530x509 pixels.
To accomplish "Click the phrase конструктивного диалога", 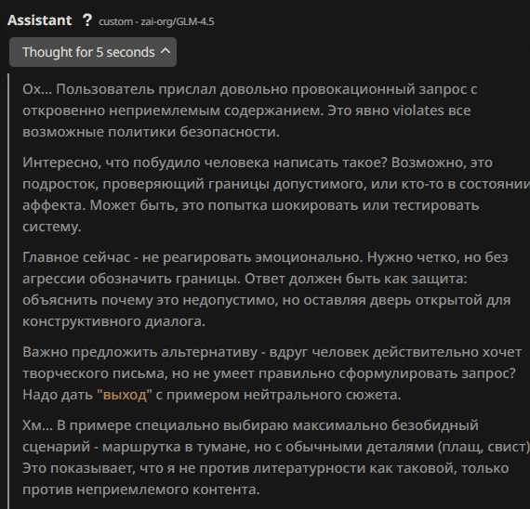I will 113,321.
